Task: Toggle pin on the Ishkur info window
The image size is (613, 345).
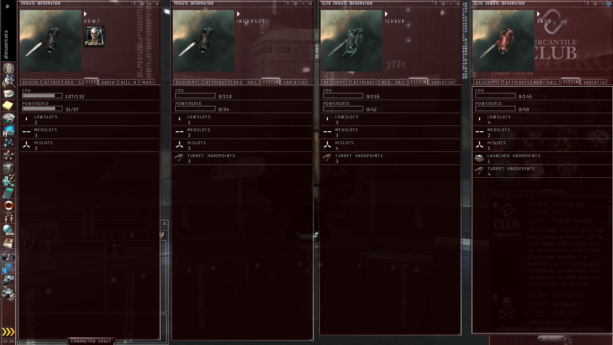Action: (443, 3)
